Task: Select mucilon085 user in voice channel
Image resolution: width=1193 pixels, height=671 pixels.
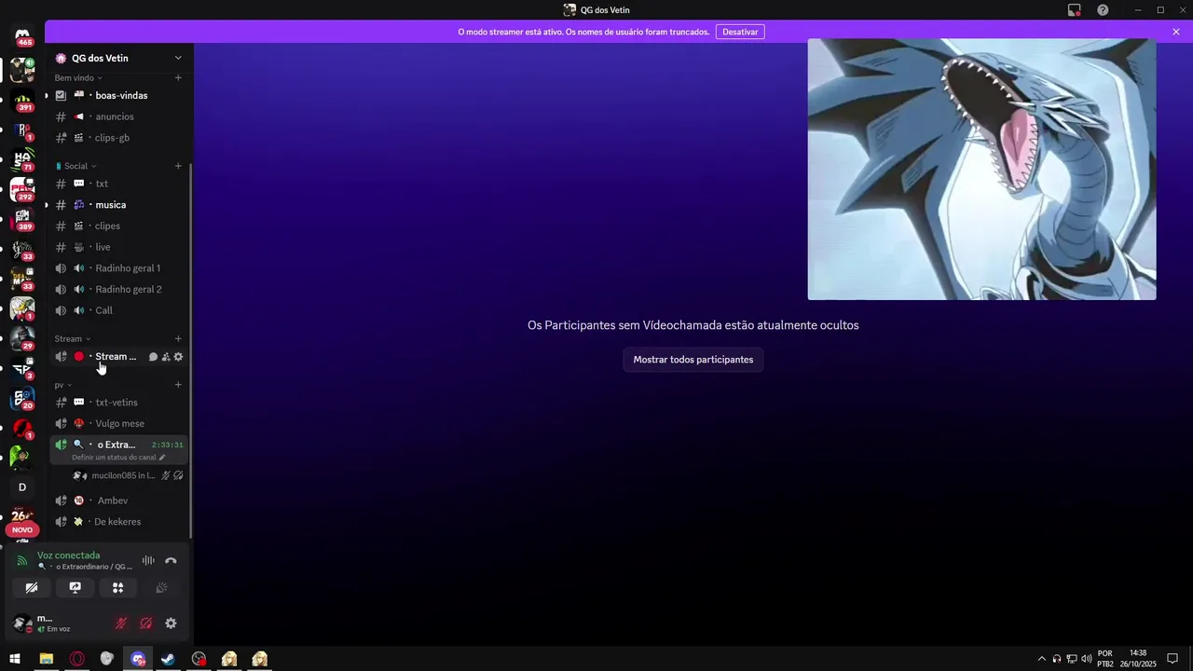Action: [x=129, y=476]
